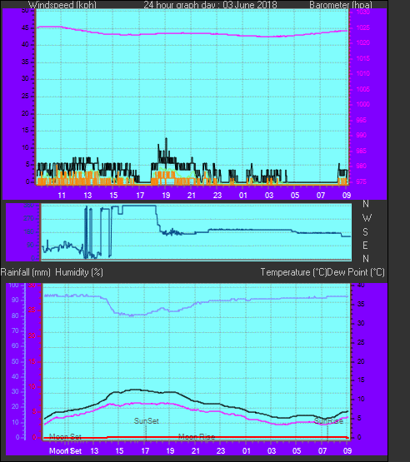Click the Windspeed (kph) axis label

click(x=62, y=5)
